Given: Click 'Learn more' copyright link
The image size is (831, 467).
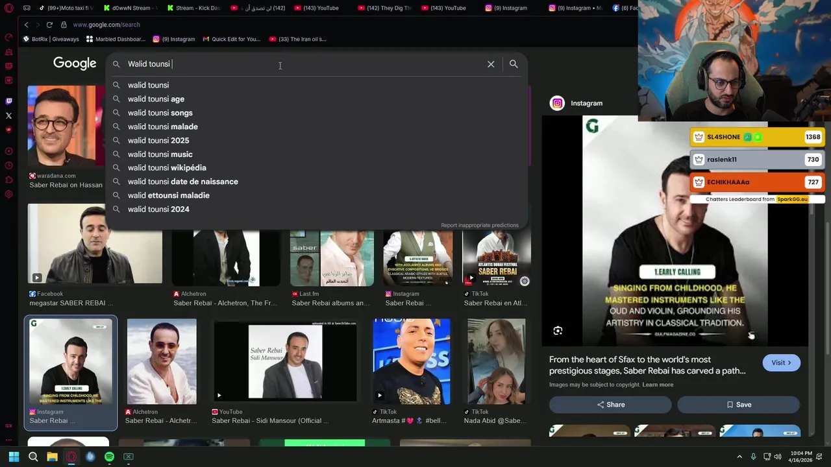Looking at the screenshot, I should point(658,385).
